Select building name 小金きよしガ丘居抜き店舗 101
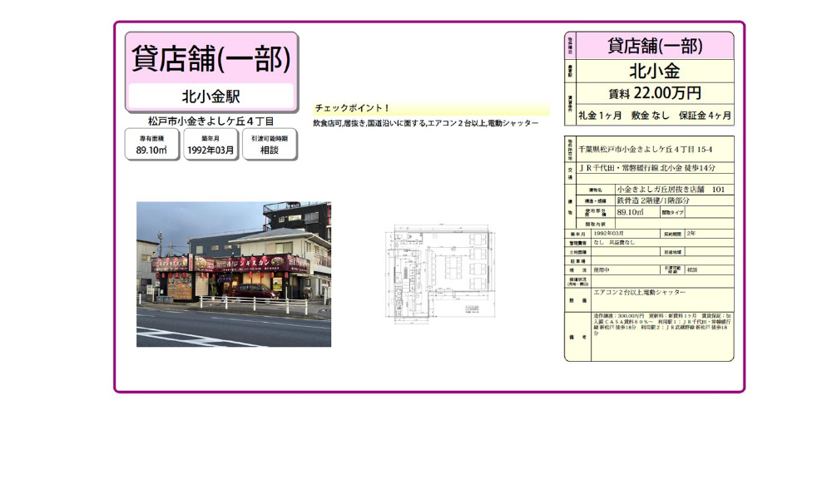This screenshot has height=499, width=832. pyautogui.click(x=671, y=190)
